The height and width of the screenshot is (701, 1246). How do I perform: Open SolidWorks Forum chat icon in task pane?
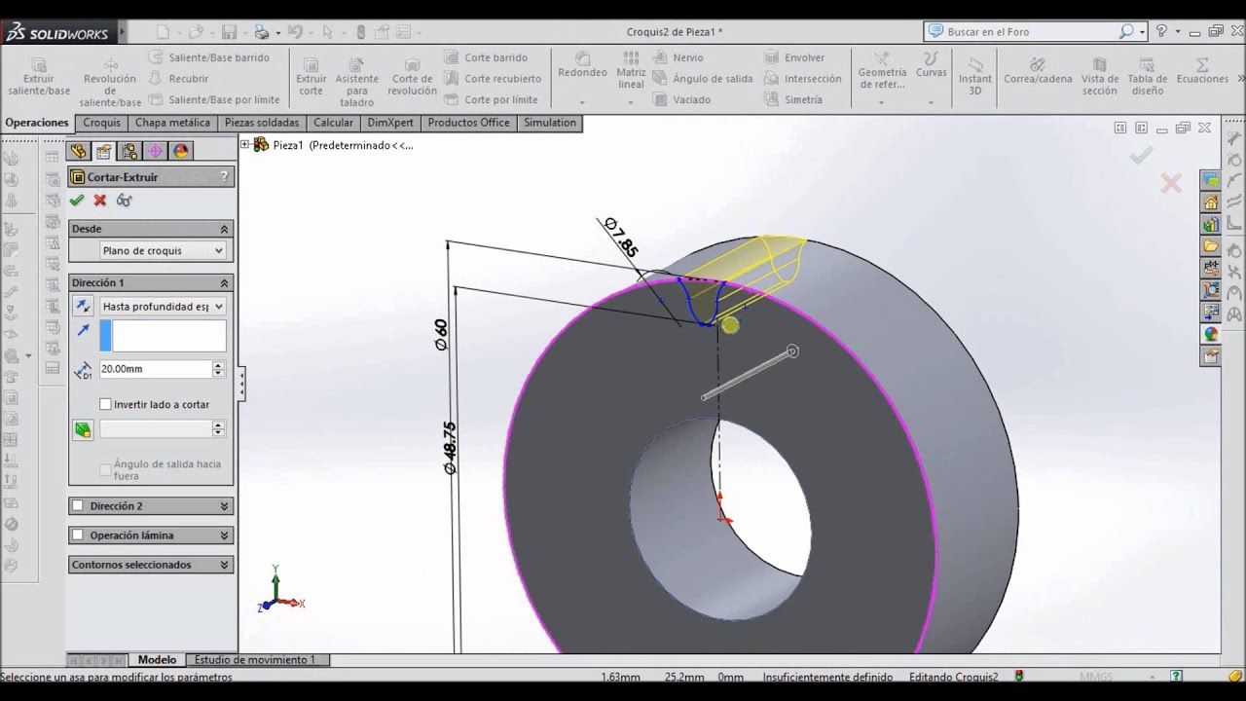tap(1211, 179)
